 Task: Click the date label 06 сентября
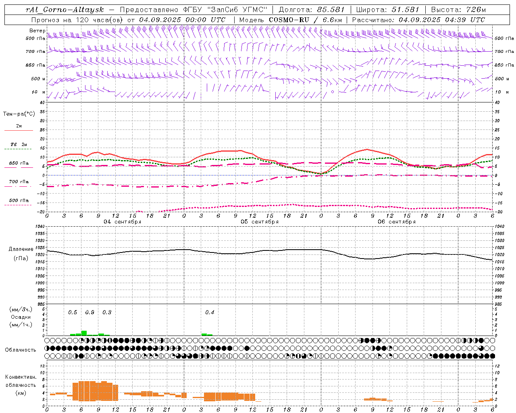pos(397,222)
